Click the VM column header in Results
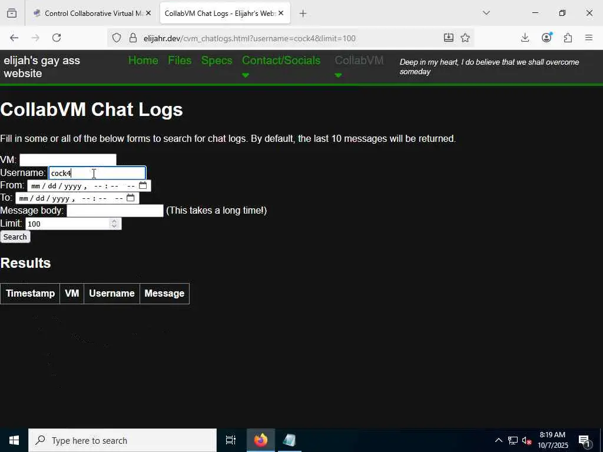The width and height of the screenshot is (603, 452). click(x=72, y=294)
